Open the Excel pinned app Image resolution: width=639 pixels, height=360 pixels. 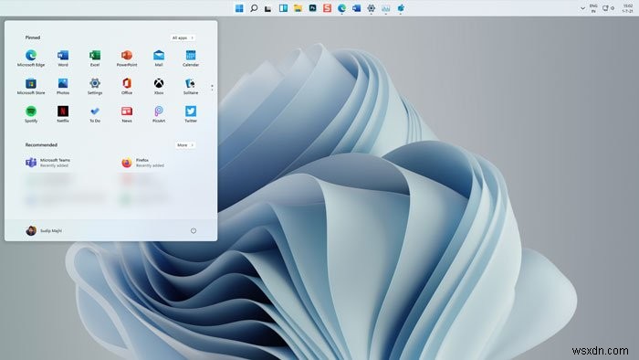click(95, 58)
